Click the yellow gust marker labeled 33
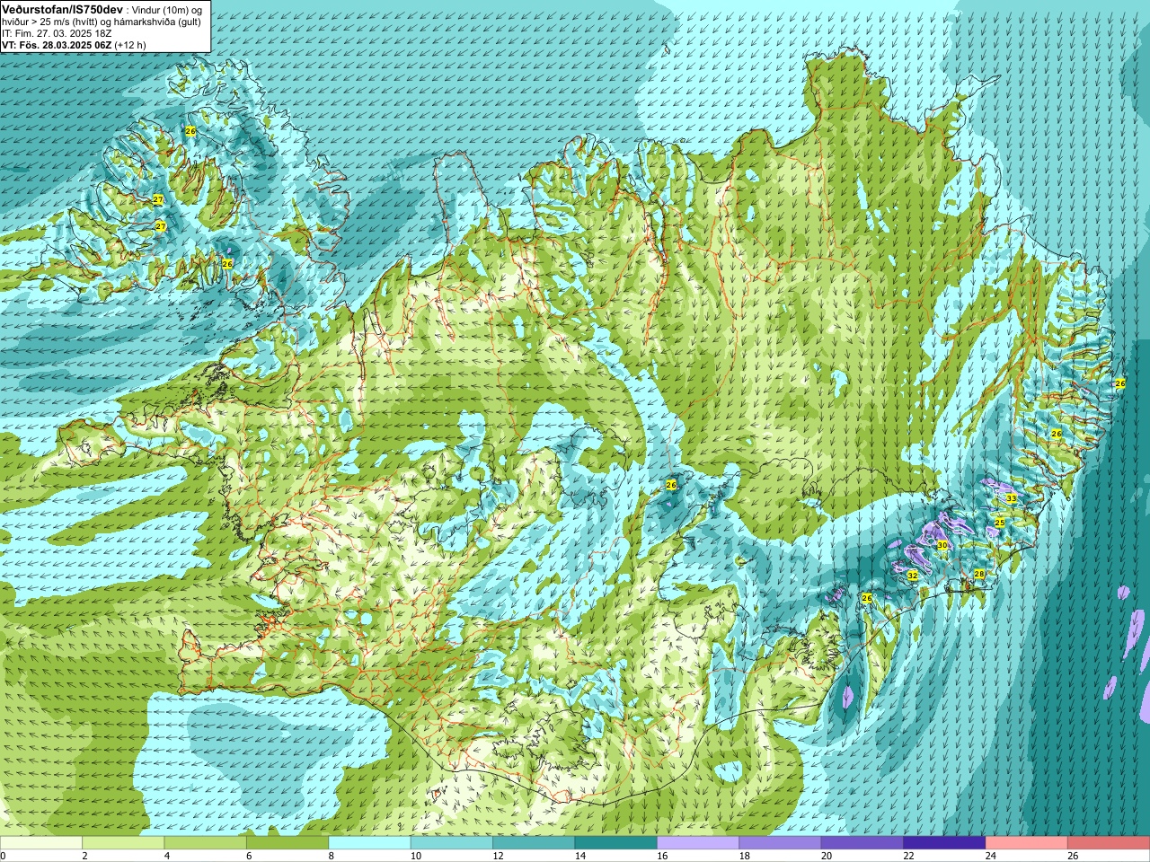This screenshot has width=1150, height=862. click(1011, 498)
